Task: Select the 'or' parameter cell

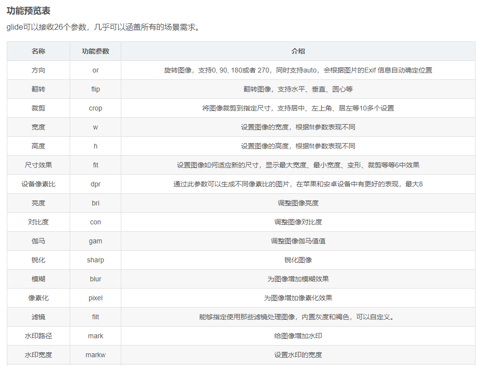Action: pyautogui.click(x=95, y=70)
